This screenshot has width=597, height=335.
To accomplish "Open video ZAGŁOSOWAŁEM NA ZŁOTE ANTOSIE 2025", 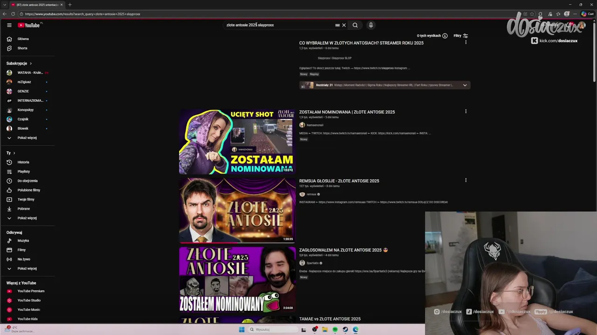I will coord(343,250).
